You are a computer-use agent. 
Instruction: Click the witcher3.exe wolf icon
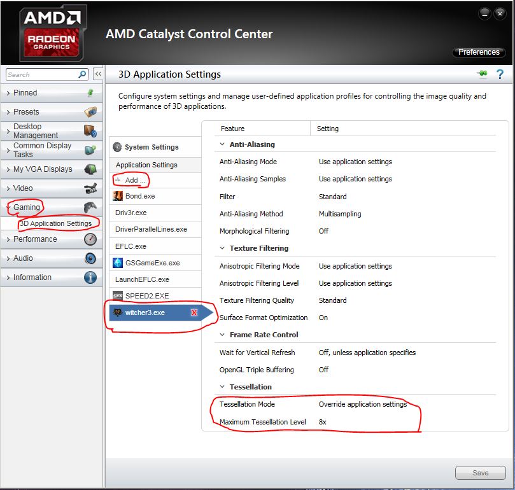[x=118, y=312]
